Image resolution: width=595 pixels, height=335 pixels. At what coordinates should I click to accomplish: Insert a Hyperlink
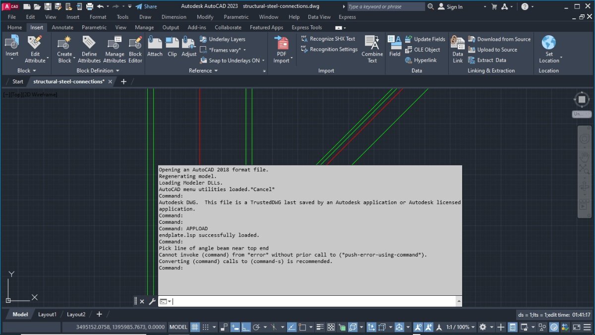421,61
